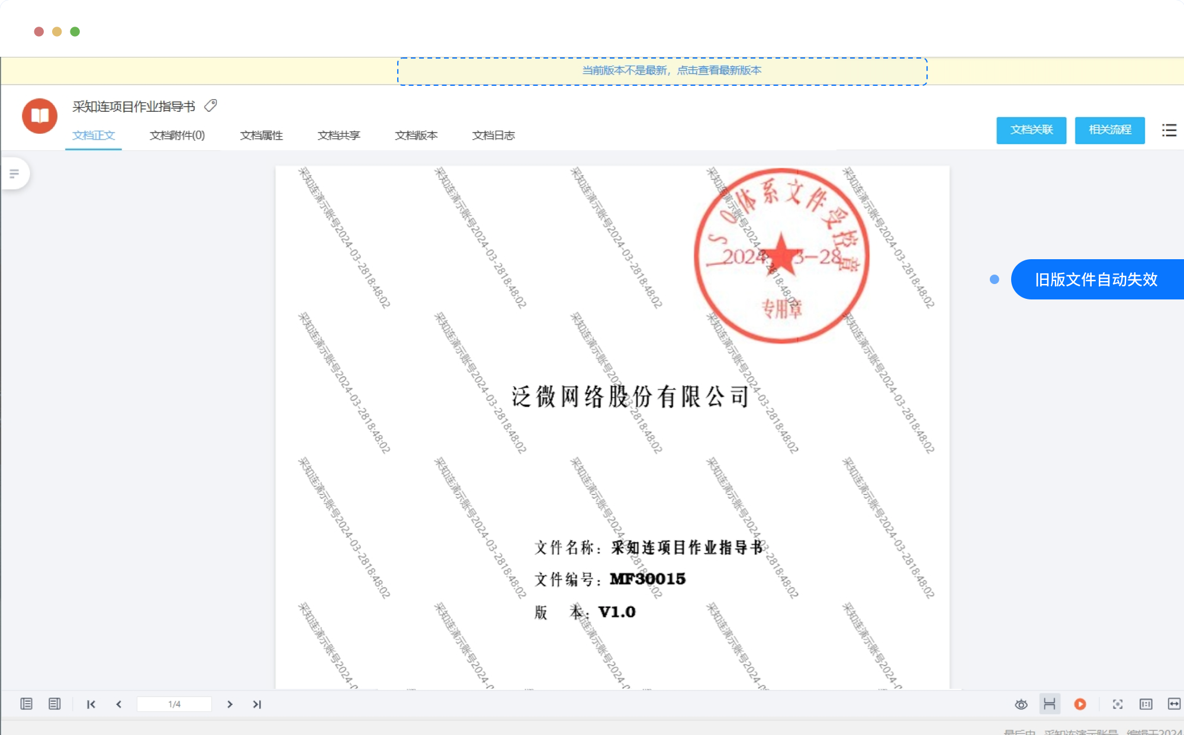Switch to the 文档附件(0) tab
Viewport: 1184px width, 735px height.
(177, 136)
